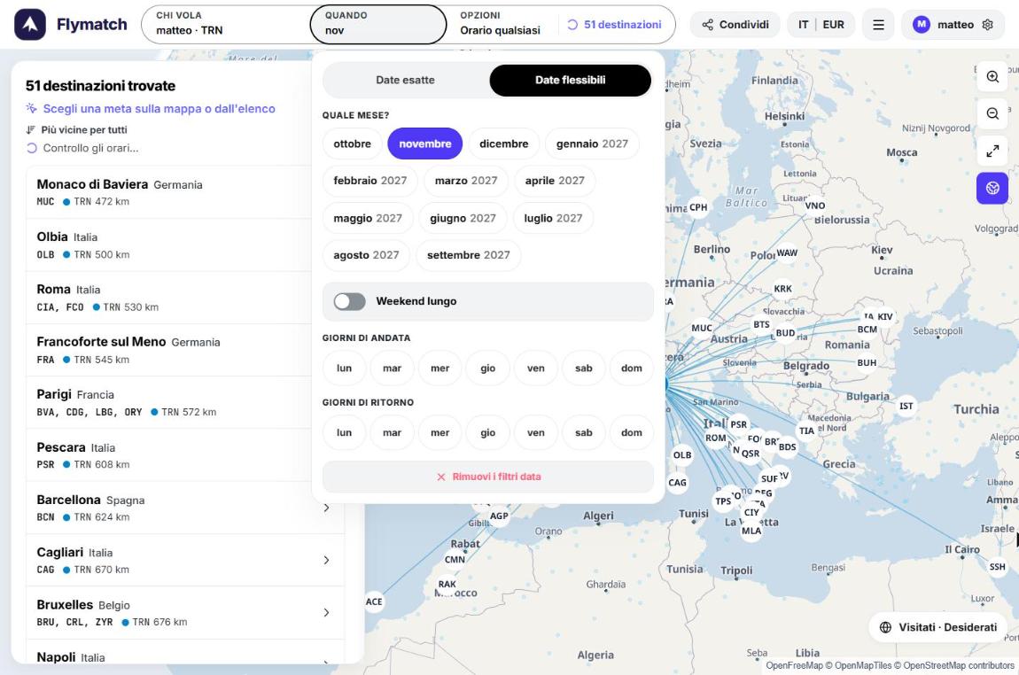Select the settembre 2027 month chip

point(469,255)
